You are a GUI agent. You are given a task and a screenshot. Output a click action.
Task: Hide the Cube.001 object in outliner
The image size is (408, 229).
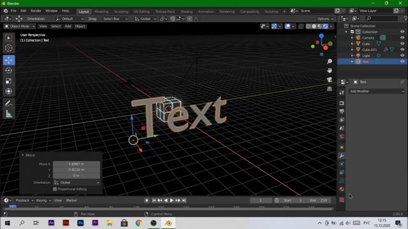point(402,50)
